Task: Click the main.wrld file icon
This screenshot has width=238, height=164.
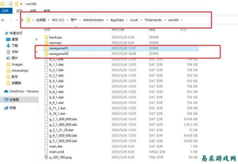Action: tap(46, 152)
